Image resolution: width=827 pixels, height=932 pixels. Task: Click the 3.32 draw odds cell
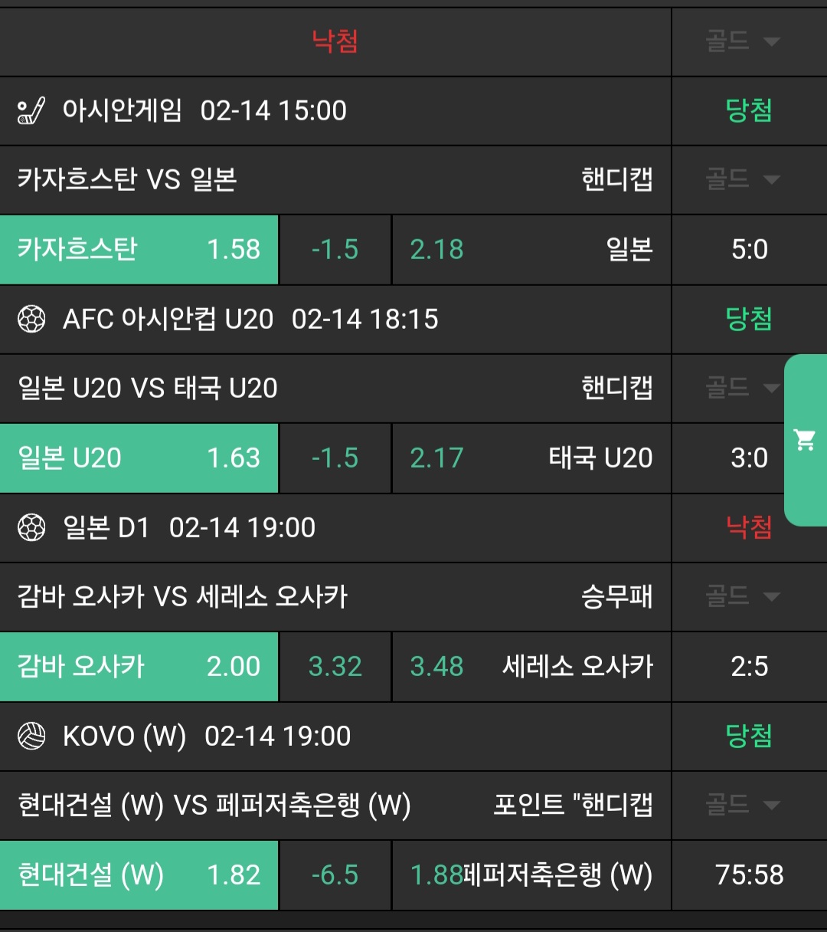click(335, 667)
